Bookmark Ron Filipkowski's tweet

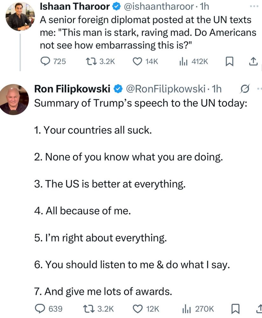[235, 308]
